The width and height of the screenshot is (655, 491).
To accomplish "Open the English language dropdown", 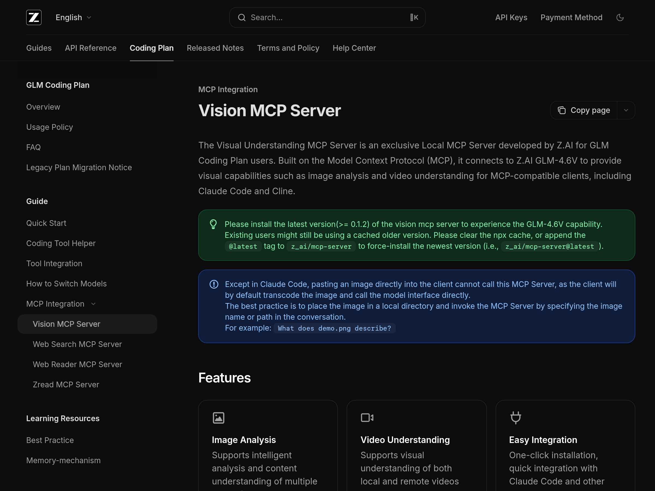I will (73, 17).
